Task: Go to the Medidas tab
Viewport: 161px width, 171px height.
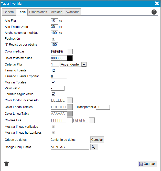Action: click(56, 12)
